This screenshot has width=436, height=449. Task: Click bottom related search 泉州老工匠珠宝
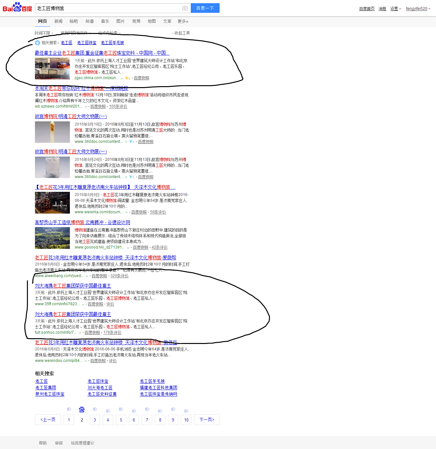coord(50,394)
